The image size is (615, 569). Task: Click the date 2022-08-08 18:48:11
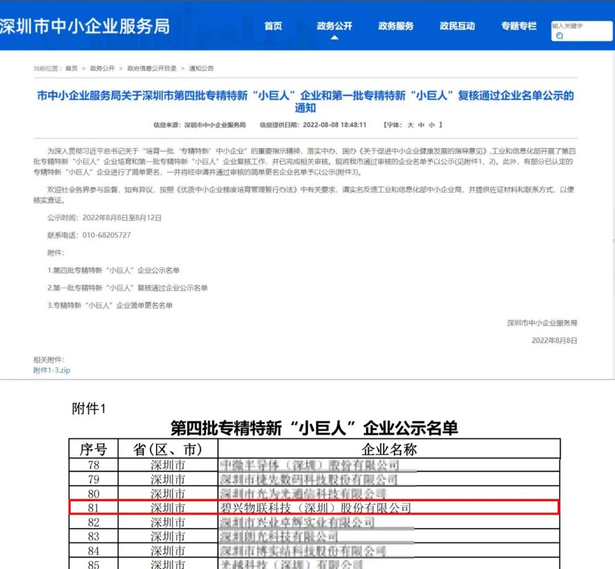pos(335,125)
